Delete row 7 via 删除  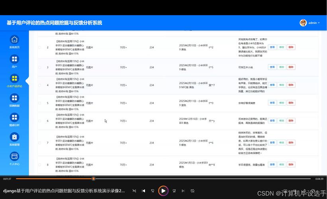coord(291,142)
